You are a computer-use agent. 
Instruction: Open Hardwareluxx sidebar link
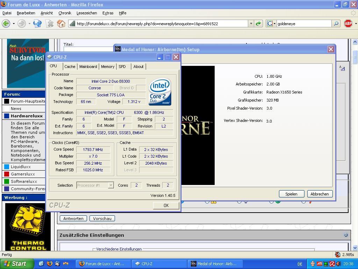point(27,116)
